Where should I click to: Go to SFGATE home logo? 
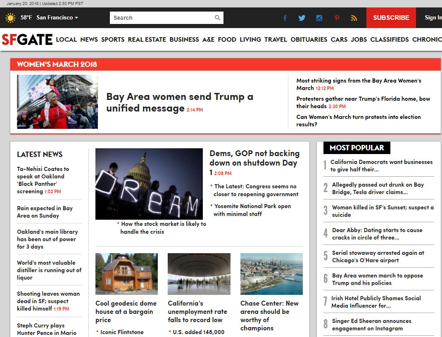click(27, 40)
